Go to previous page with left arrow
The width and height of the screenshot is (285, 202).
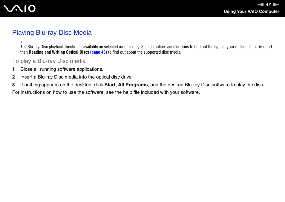tap(261, 4)
